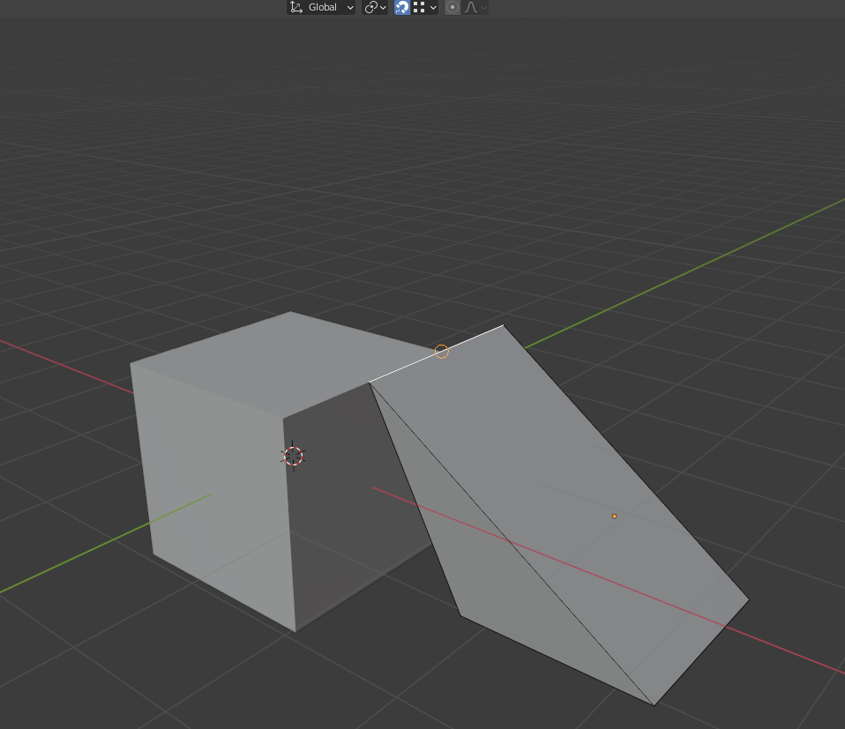Click the proportional editing falloff curve icon
The height and width of the screenshot is (729, 845).
tap(475, 7)
